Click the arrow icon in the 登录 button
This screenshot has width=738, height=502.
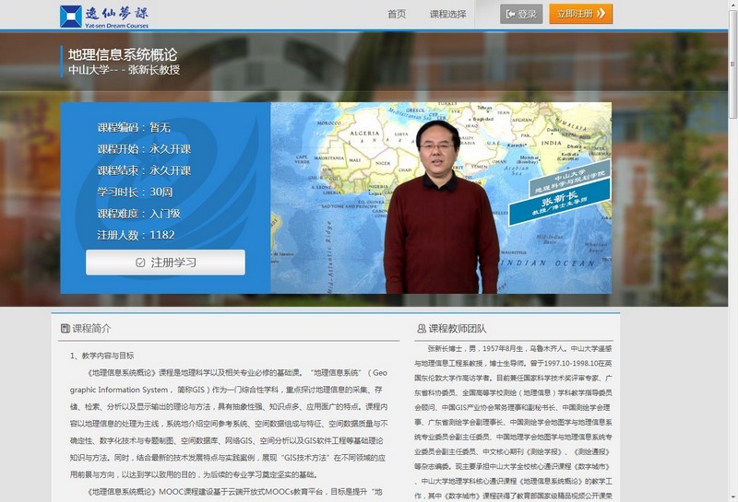coord(510,14)
